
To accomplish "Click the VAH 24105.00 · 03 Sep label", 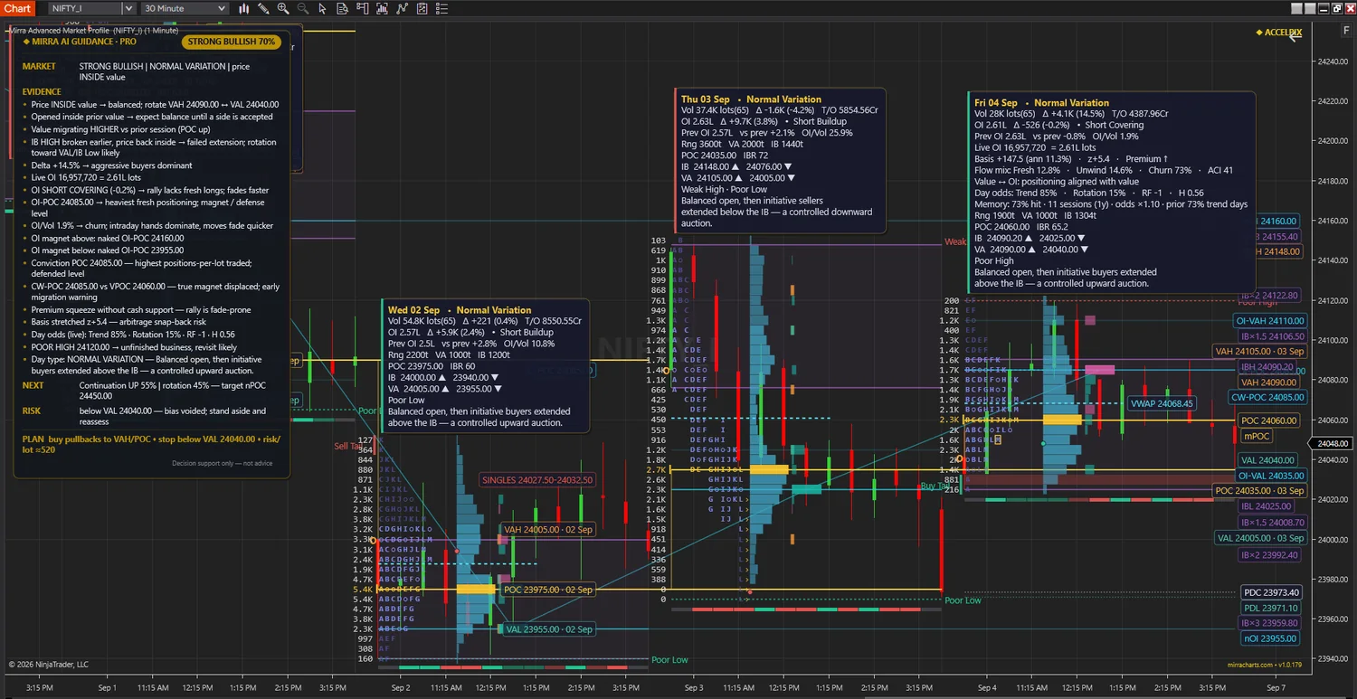I will [x=1259, y=351].
